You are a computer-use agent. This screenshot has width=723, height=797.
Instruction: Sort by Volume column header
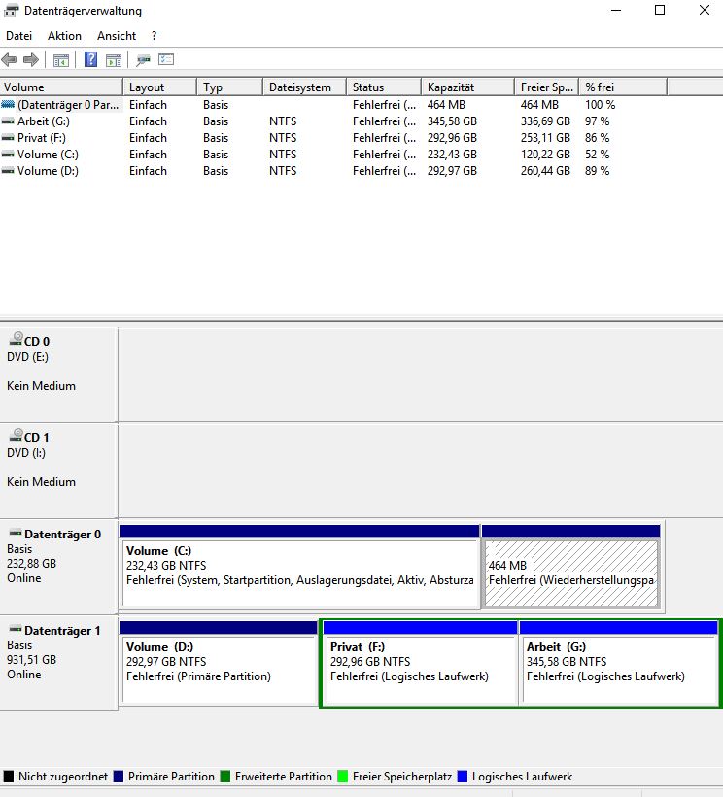[x=61, y=87]
